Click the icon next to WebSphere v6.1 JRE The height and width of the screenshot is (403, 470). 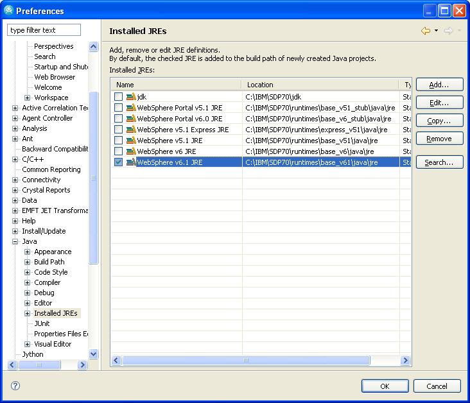pos(131,162)
